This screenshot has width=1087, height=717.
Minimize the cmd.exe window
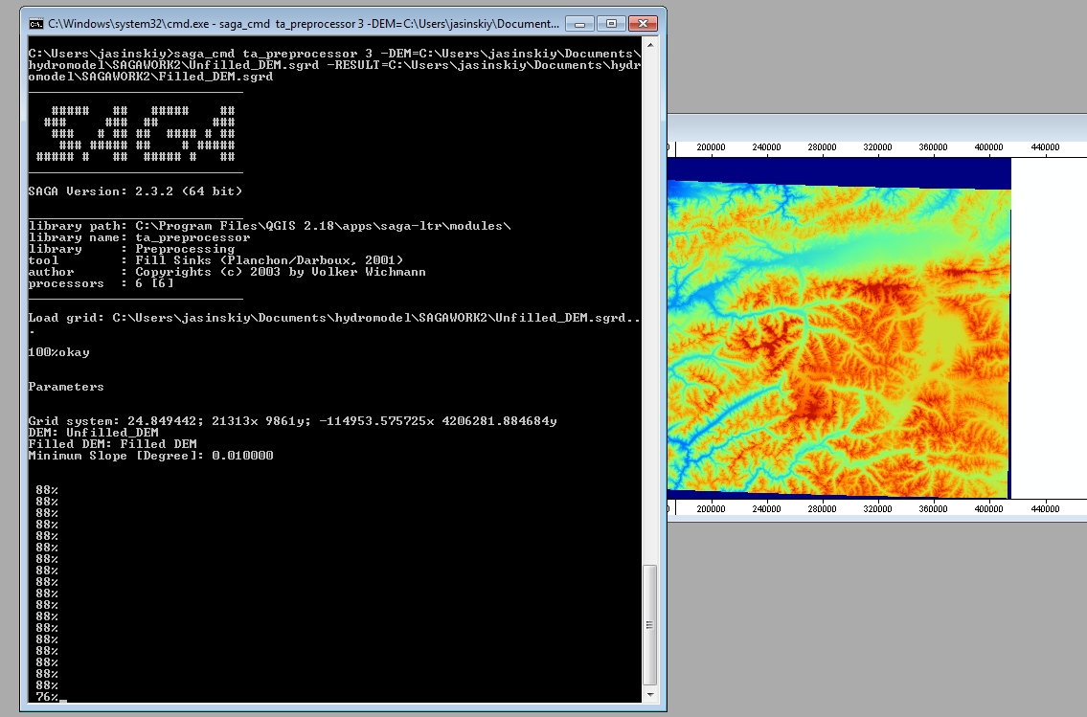[579, 24]
